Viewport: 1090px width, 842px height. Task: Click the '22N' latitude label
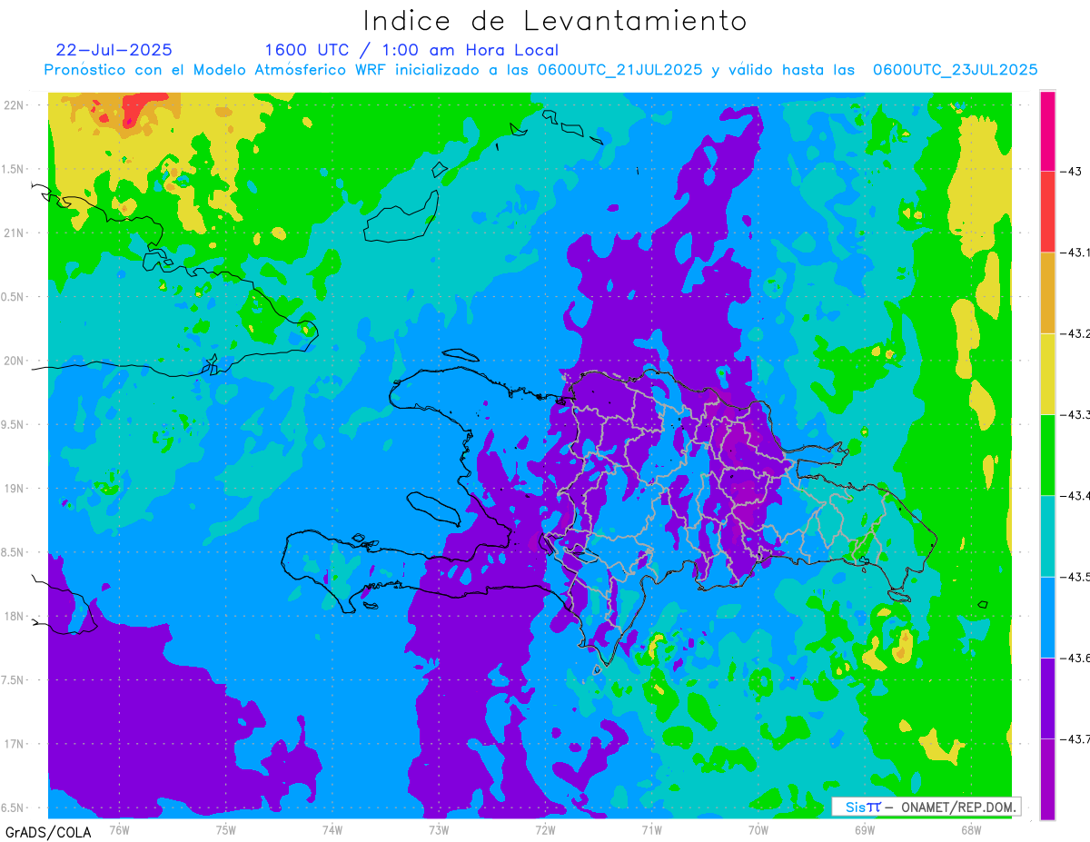pos(15,104)
